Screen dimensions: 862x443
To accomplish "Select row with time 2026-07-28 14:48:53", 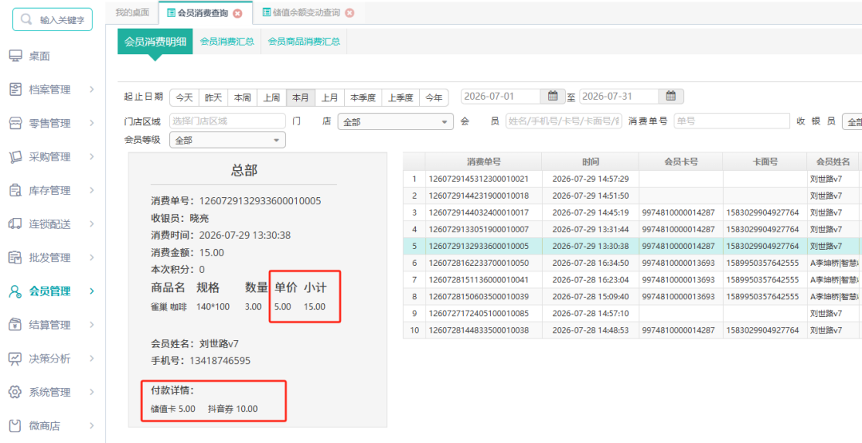I will pos(632,331).
